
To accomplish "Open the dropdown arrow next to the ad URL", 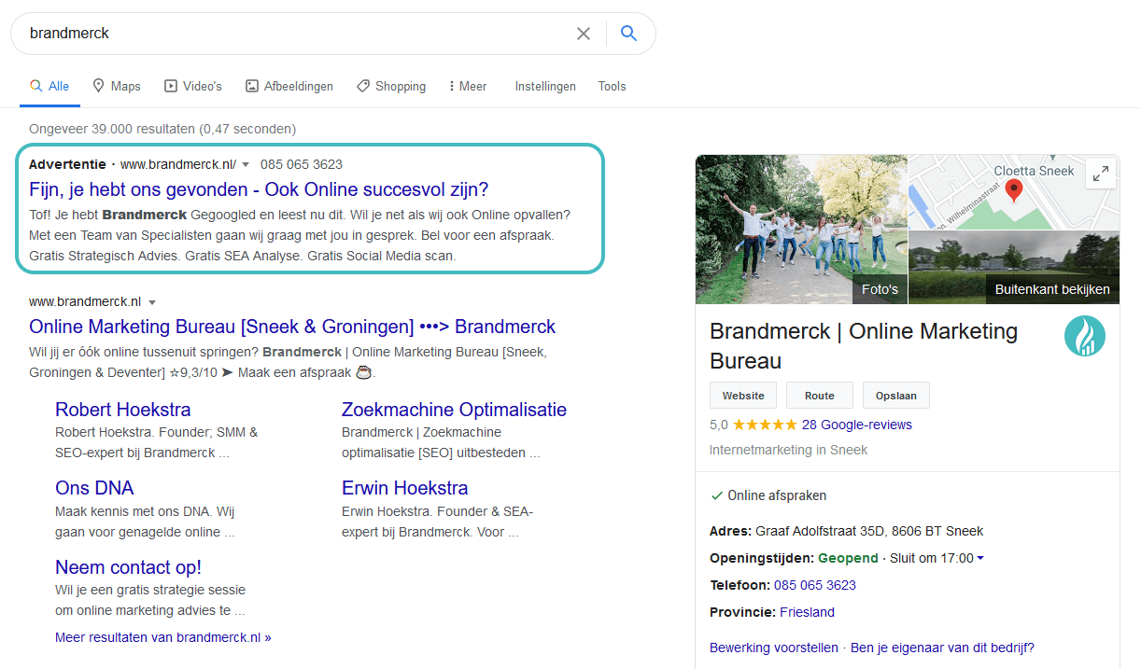I will [x=245, y=164].
